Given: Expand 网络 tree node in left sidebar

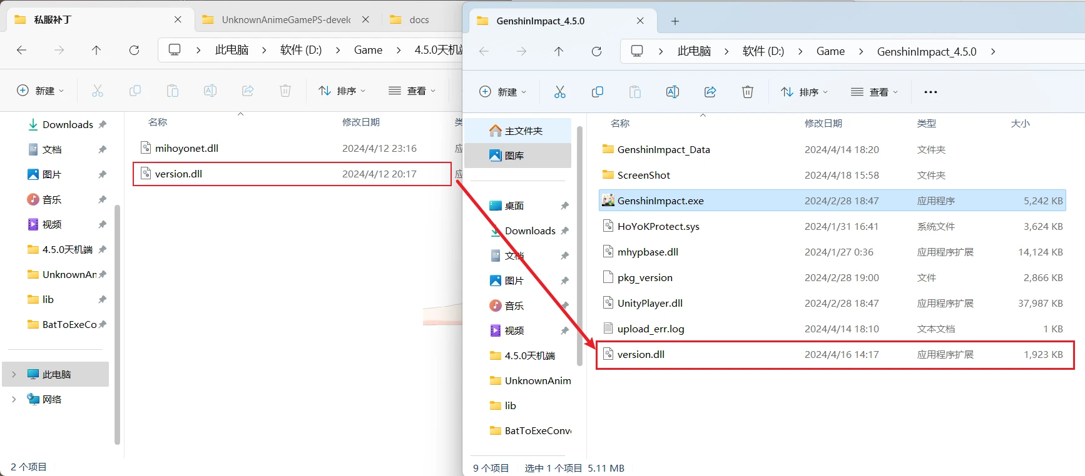Looking at the screenshot, I should (14, 399).
